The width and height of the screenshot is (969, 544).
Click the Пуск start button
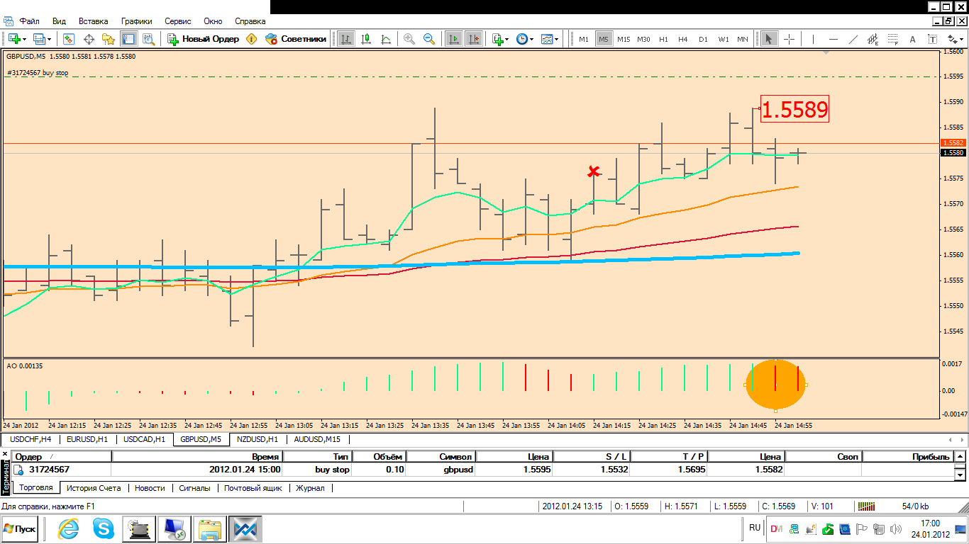[x=20, y=528]
